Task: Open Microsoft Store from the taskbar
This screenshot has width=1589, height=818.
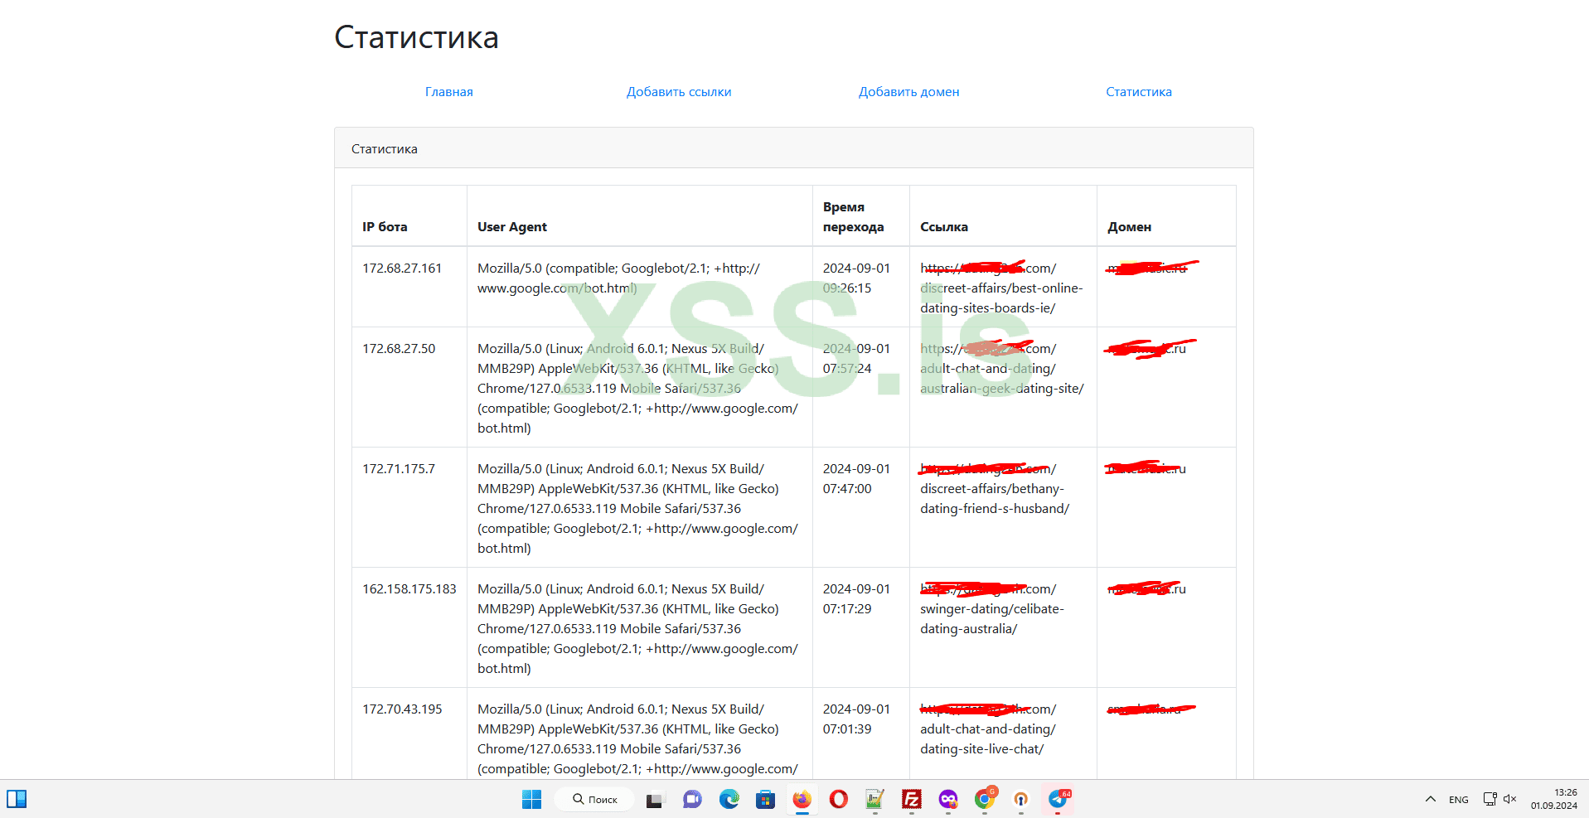Action: point(765,799)
